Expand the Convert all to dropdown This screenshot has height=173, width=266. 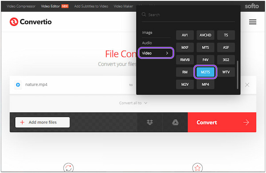[133, 103]
